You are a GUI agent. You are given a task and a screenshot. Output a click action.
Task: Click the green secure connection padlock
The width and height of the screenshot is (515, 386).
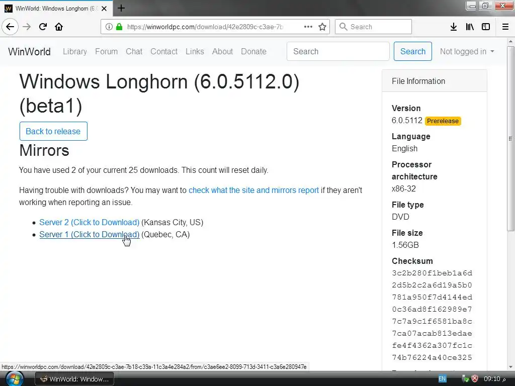pyautogui.click(x=119, y=27)
